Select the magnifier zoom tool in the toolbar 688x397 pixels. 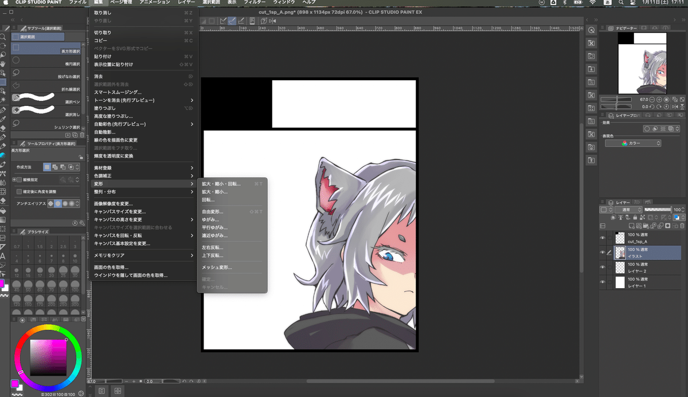click(3, 37)
